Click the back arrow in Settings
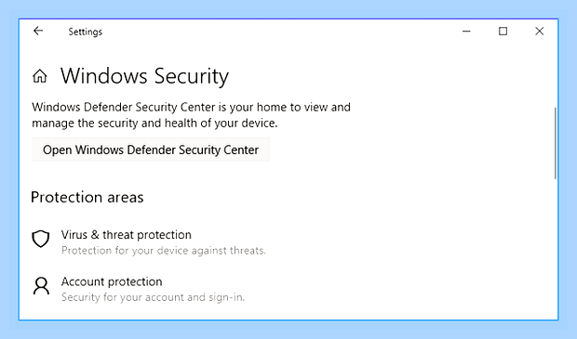This screenshot has height=339, width=577. (x=38, y=32)
